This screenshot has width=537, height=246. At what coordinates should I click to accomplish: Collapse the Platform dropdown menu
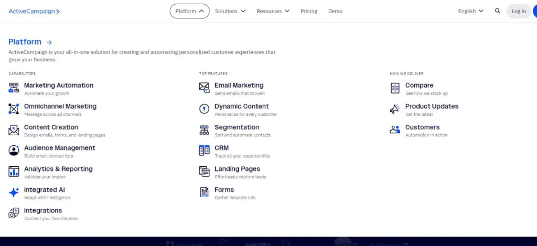(x=189, y=11)
